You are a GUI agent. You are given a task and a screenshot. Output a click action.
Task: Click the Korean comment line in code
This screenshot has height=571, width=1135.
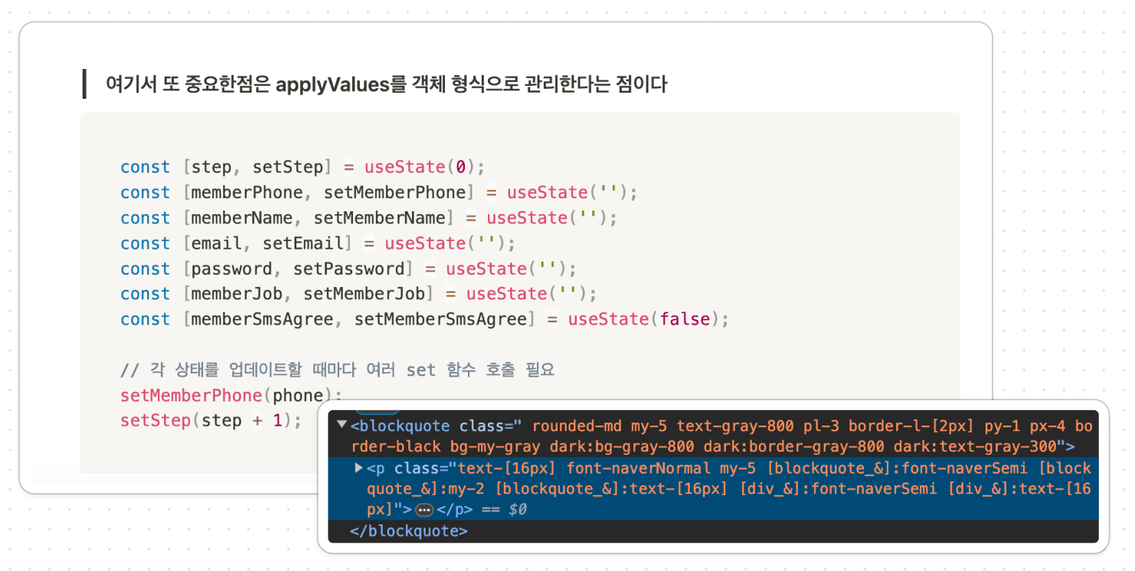(x=337, y=370)
